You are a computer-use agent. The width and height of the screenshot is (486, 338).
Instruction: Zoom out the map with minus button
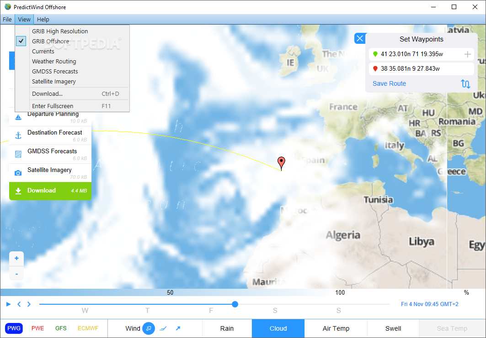click(16, 274)
